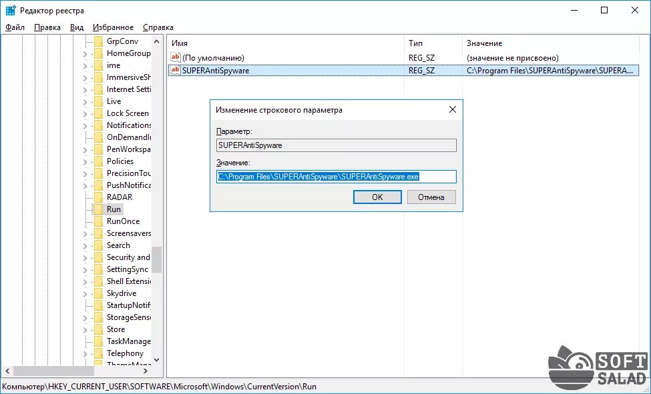This screenshot has width=651, height=394.
Task: Open the Файл menu
Action: tap(15, 27)
